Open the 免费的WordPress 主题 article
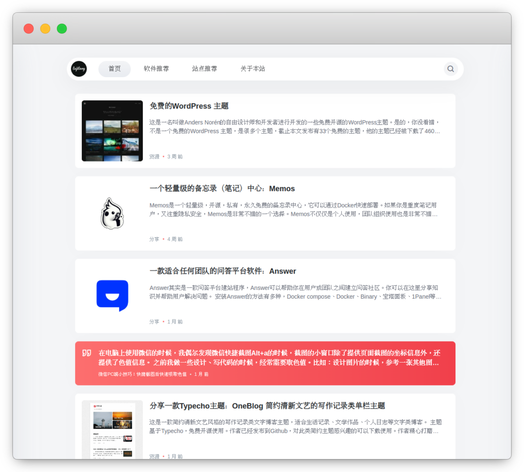524x472 pixels. click(189, 106)
